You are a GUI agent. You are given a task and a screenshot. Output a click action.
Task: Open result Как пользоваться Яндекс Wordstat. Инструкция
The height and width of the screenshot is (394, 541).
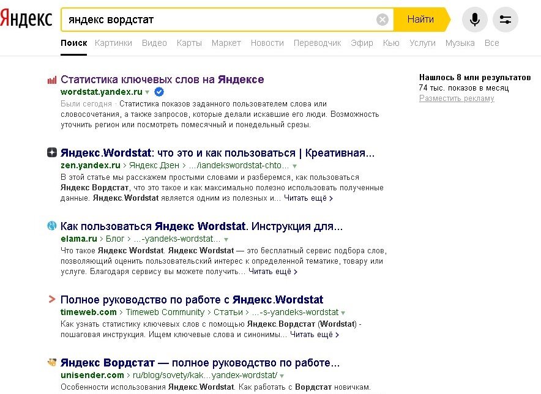[x=201, y=226]
